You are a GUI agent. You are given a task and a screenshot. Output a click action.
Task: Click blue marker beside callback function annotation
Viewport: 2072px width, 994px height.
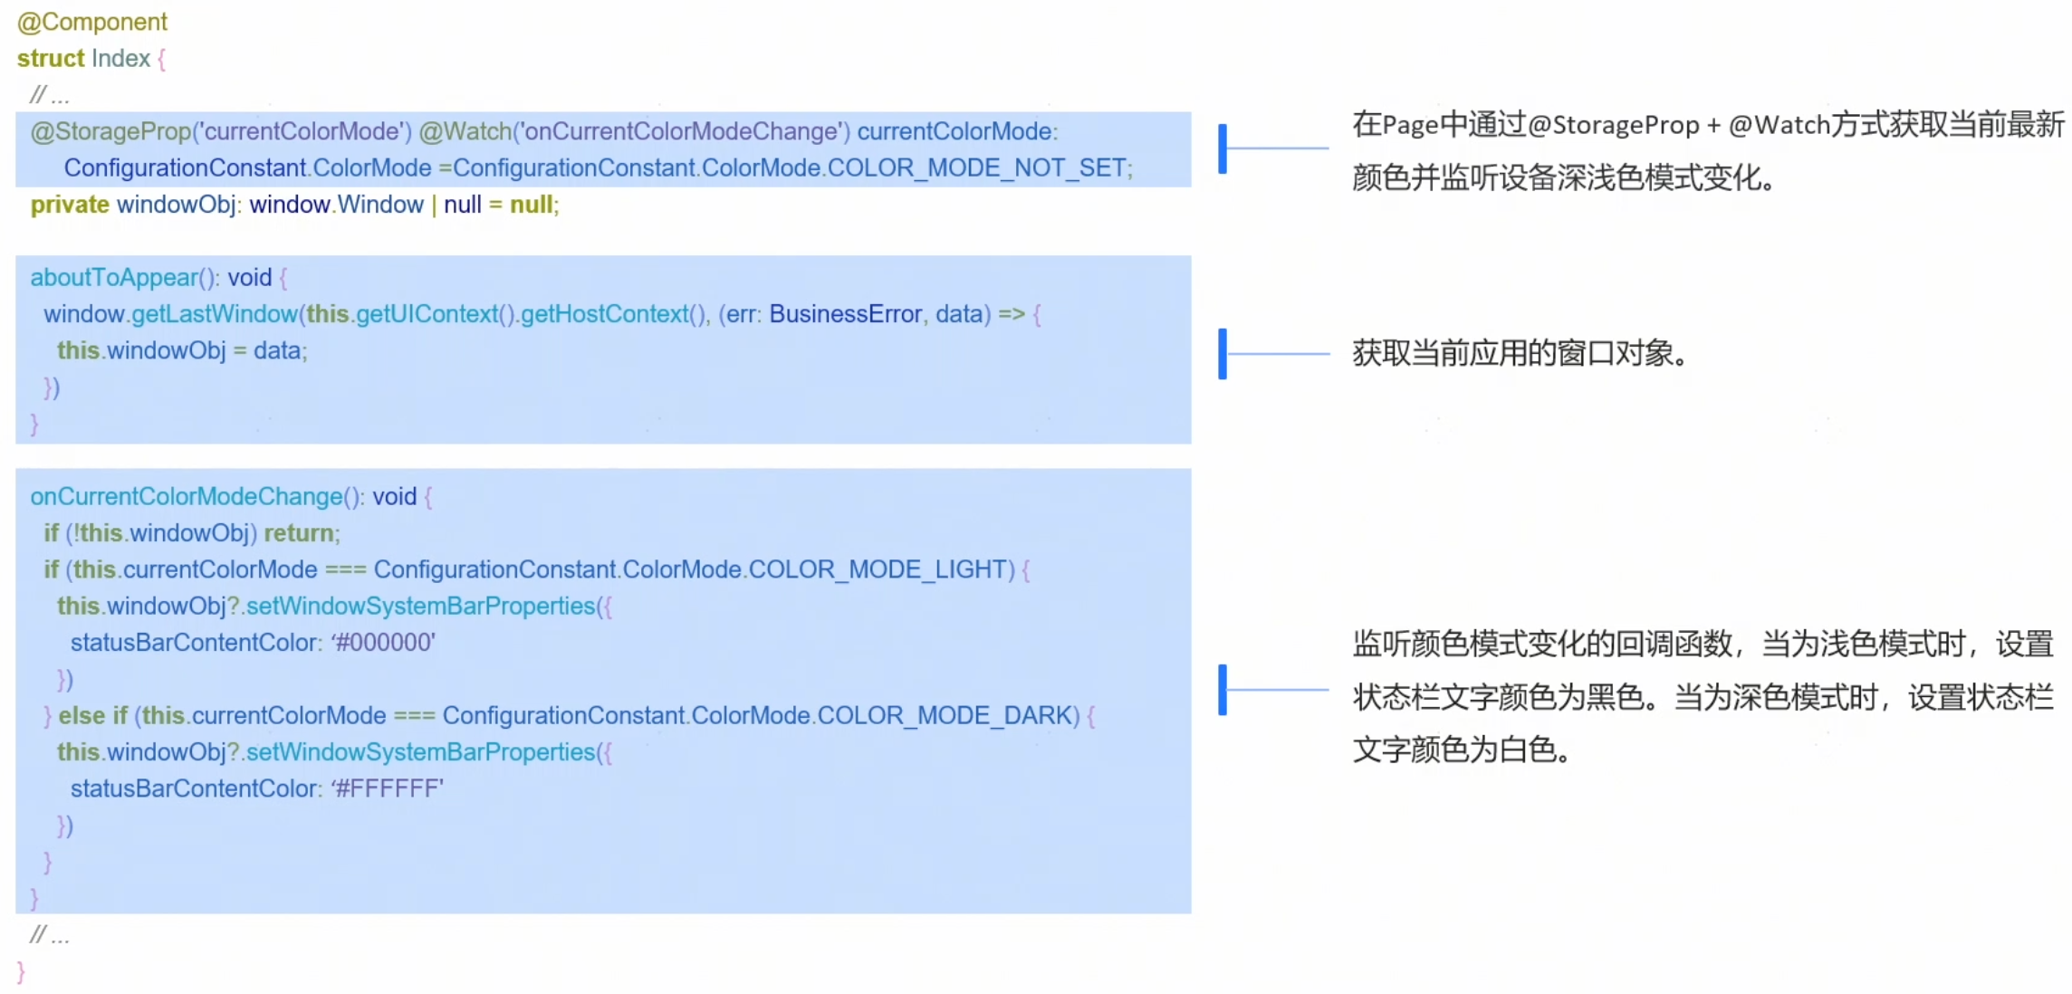click(1223, 690)
